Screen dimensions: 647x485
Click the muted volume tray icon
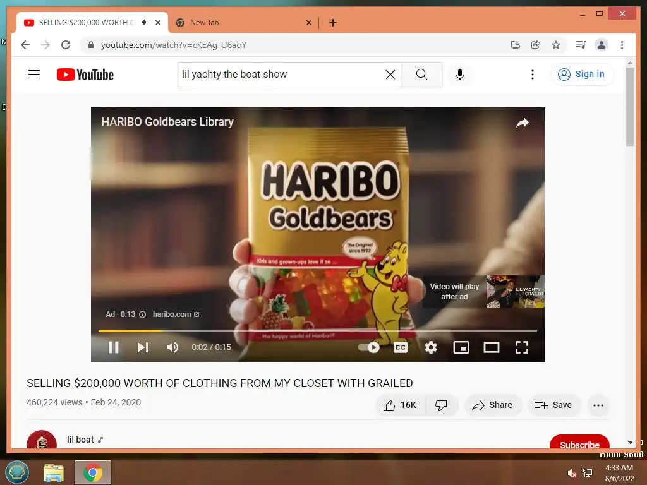pos(572,473)
